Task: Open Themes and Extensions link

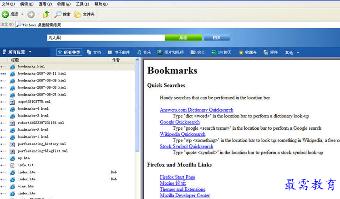Action: coord(183,189)
